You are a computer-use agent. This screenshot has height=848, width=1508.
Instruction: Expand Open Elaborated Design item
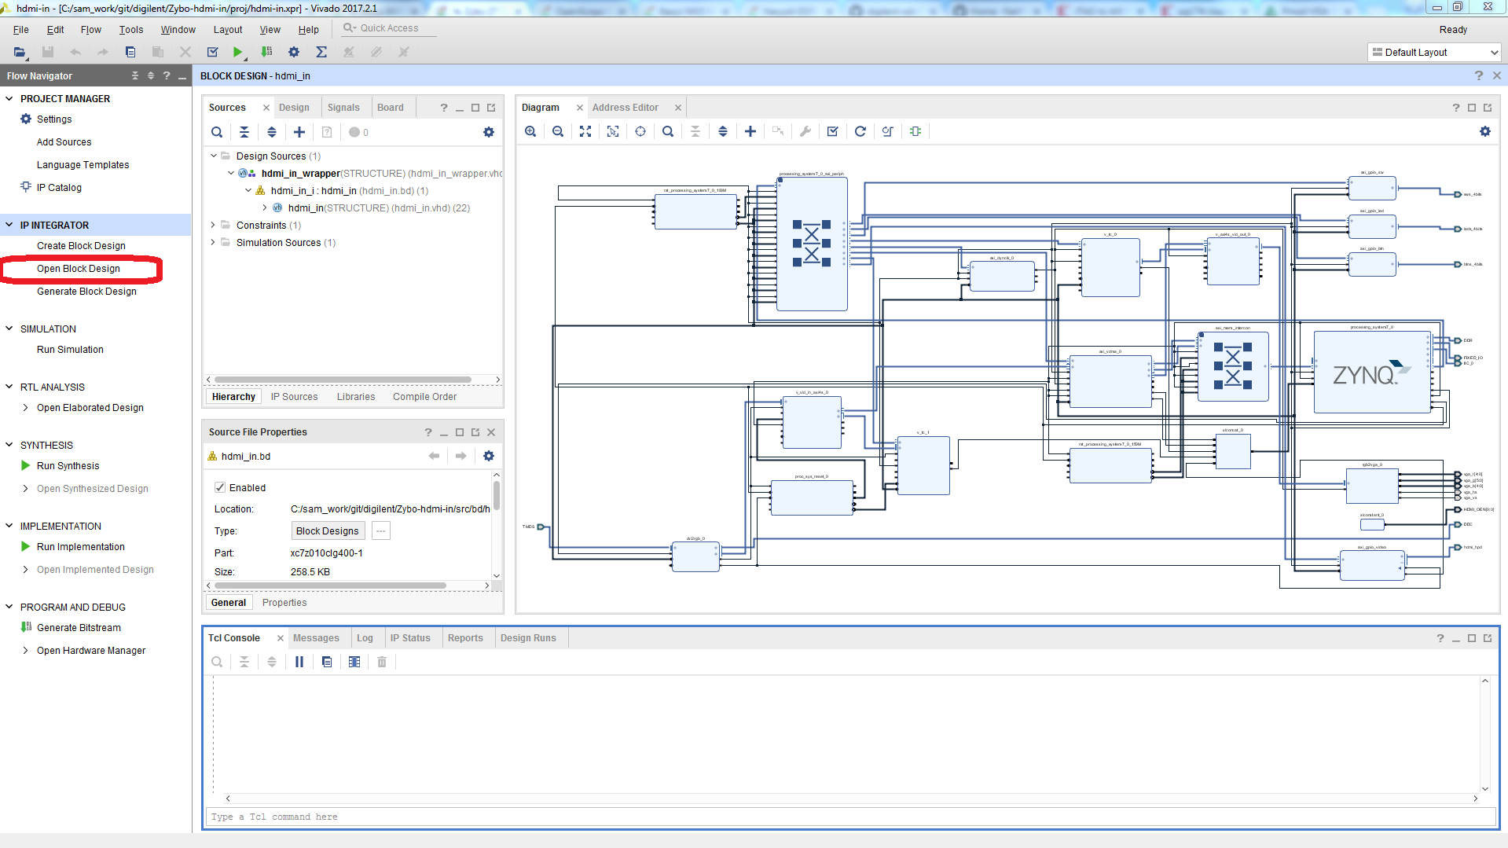[26, 407]
